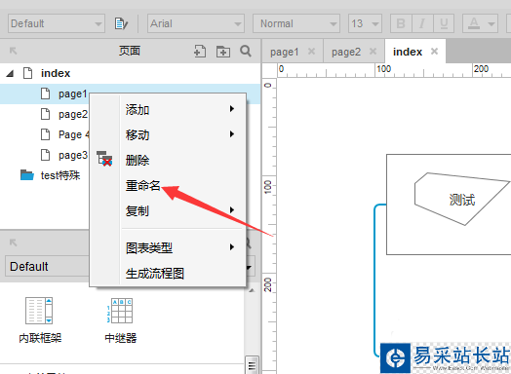Open the Arial font dropdown
511x374 pixels.
(x=196, y=23)
